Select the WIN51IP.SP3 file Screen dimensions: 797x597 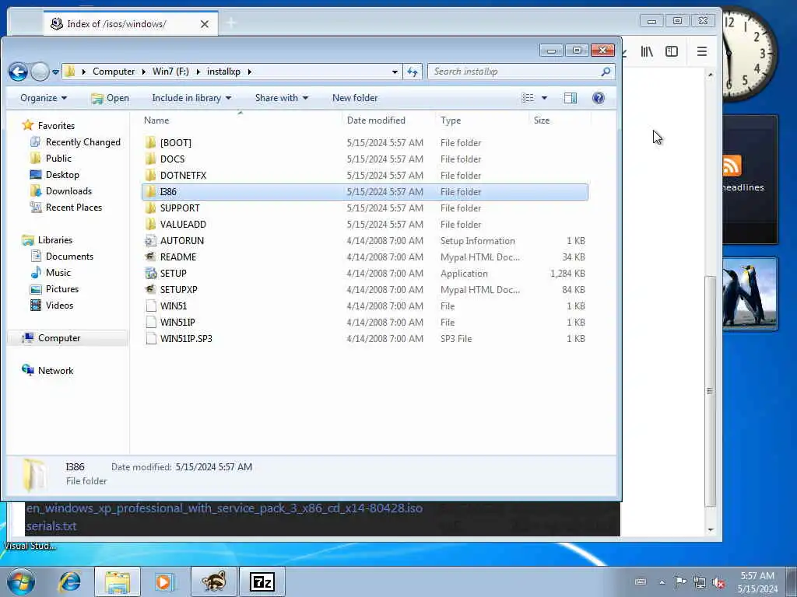click(x=365, y=339)
